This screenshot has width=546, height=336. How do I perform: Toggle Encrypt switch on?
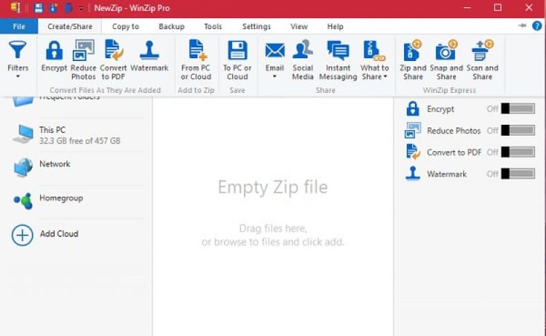tap(518, 109)
